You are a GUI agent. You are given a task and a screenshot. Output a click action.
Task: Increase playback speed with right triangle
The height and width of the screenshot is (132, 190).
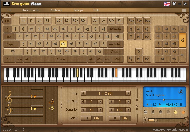(x=160, y=104)
